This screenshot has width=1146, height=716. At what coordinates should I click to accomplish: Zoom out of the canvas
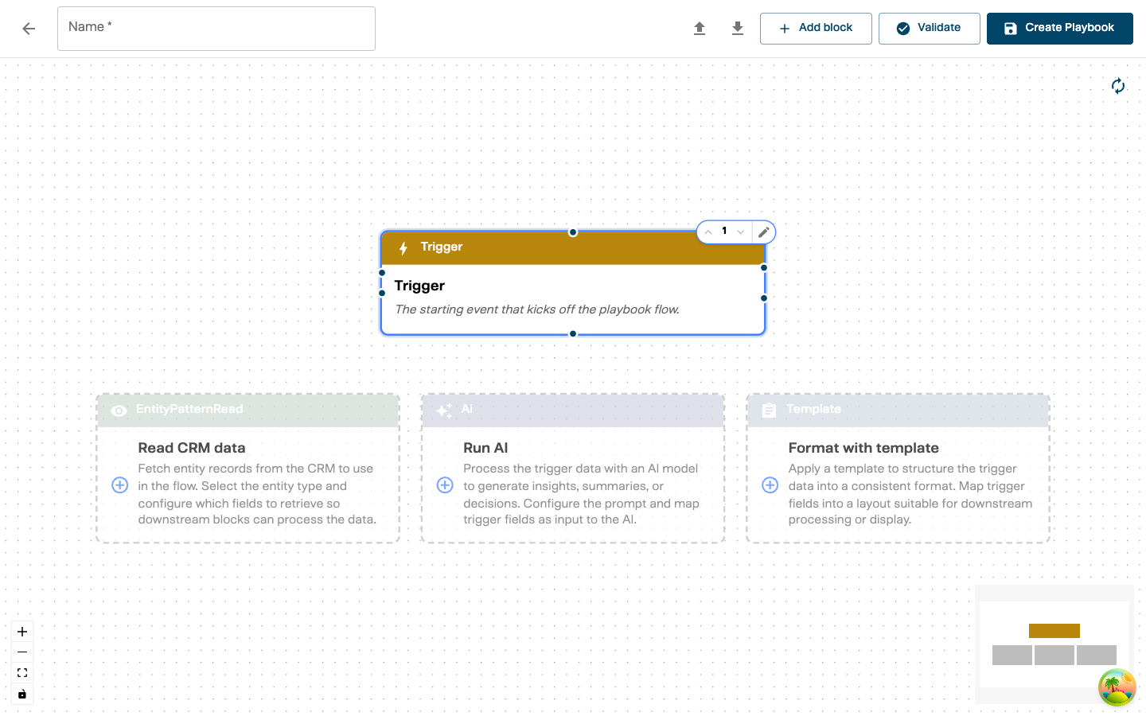[x=22, y=652]
